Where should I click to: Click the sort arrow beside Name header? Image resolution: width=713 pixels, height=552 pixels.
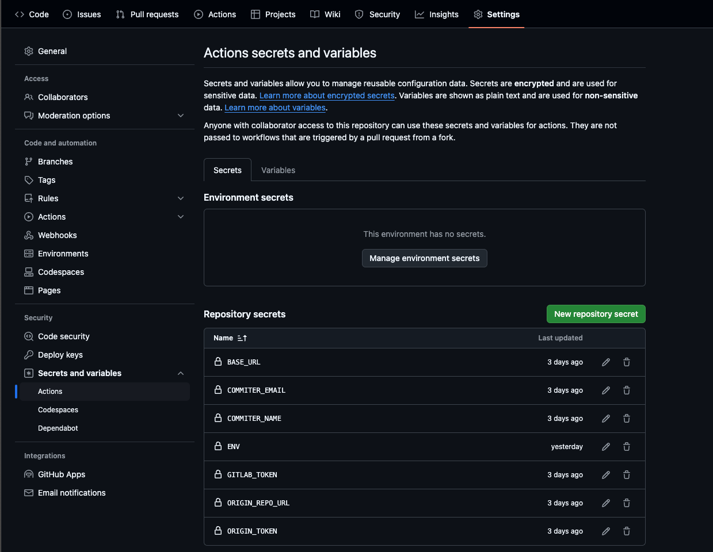[242, 338]
